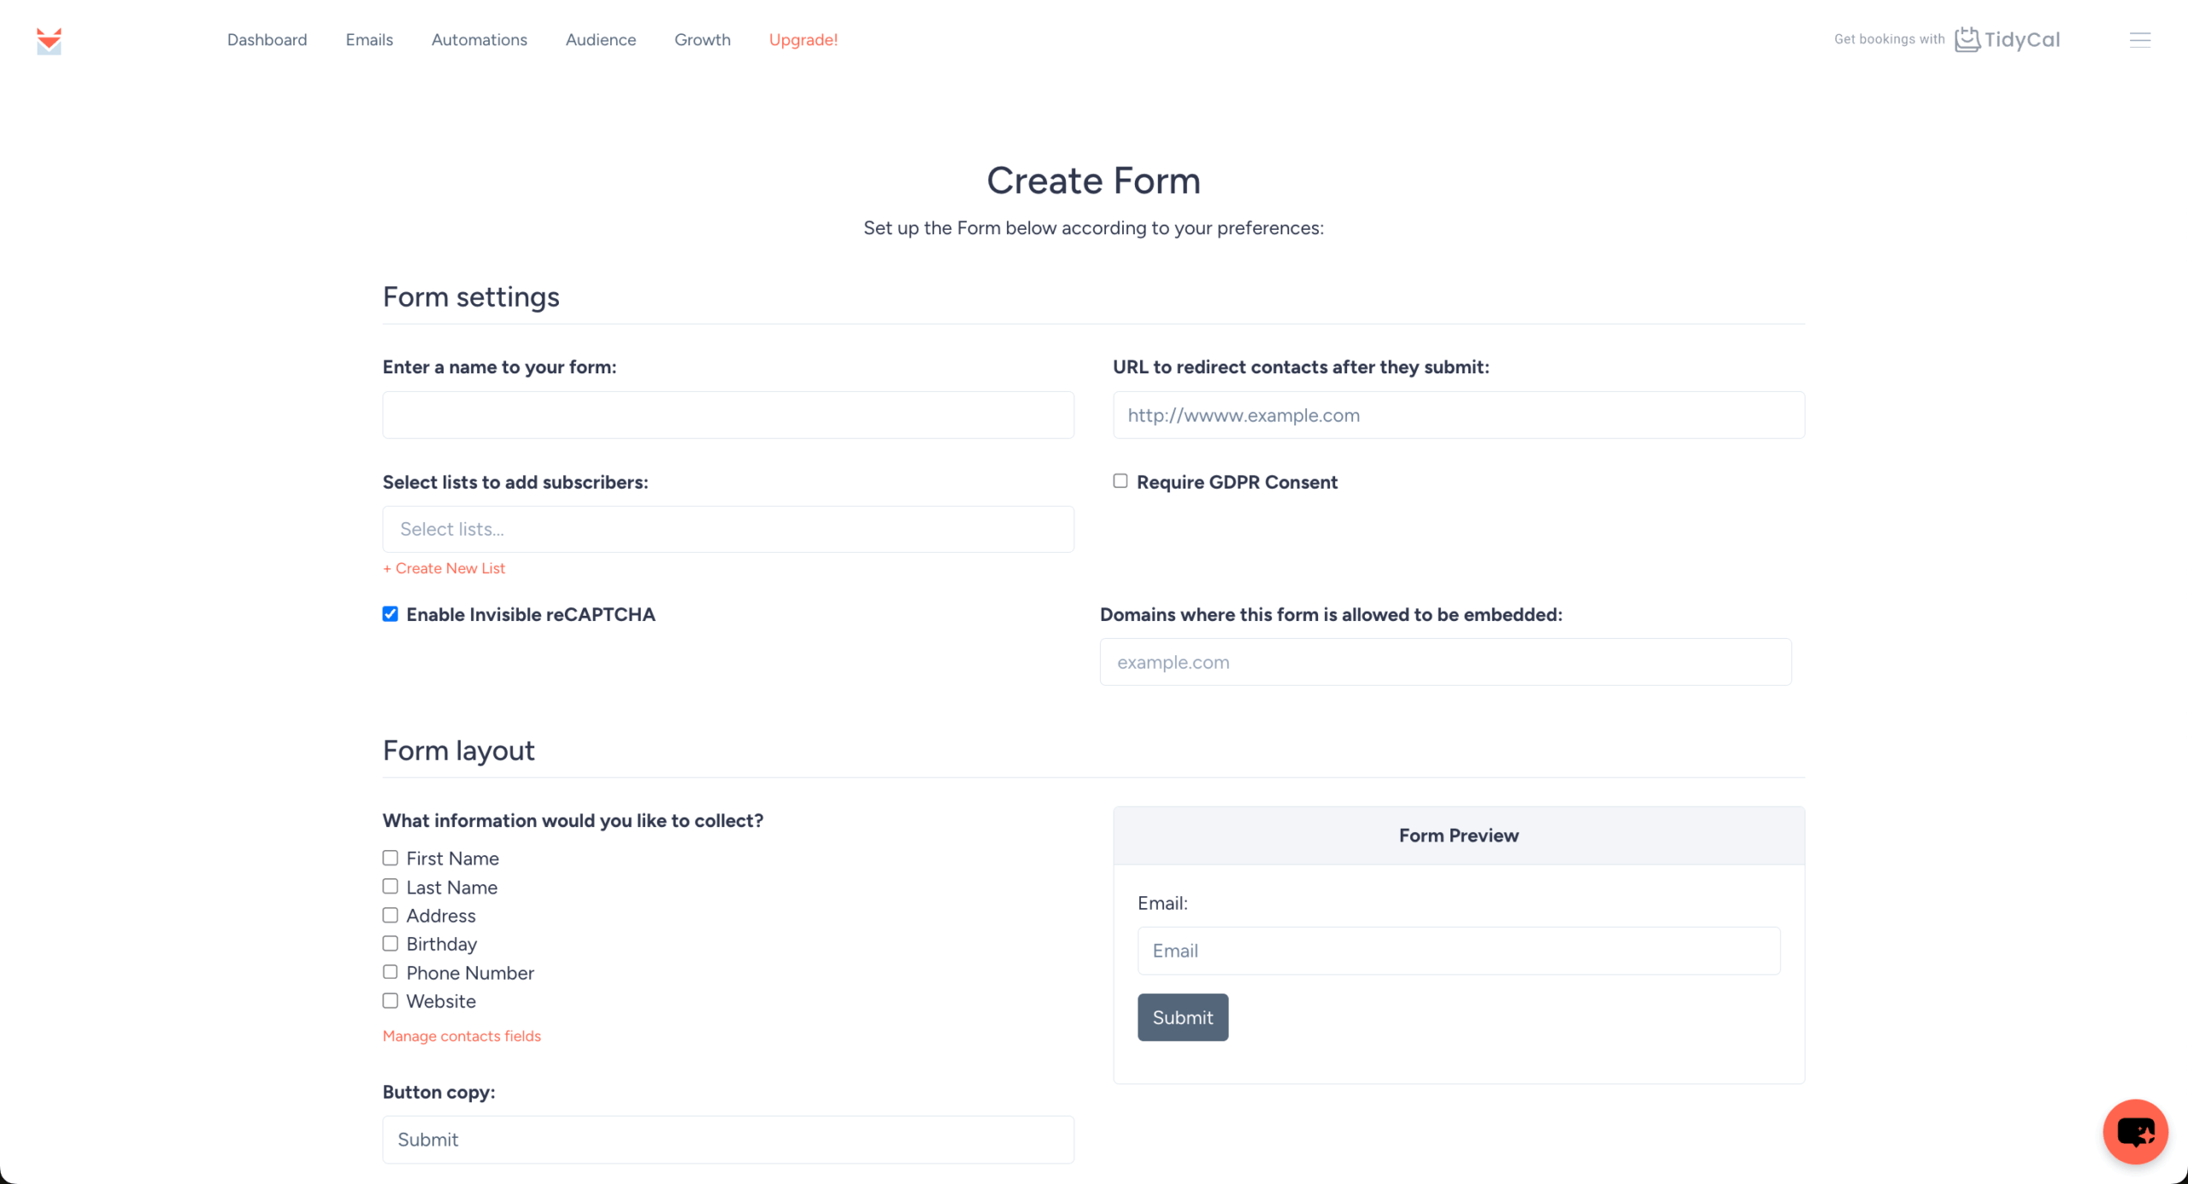Open the chat support bubble
This screenshot has width=2188, height=1184.
tap(2134, 1131)
